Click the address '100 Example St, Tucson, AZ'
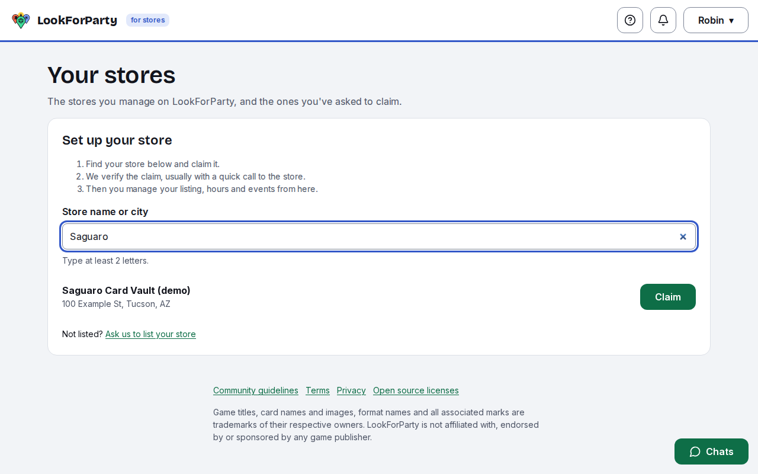This screenshot has height=474, width=758. [116, 304]
